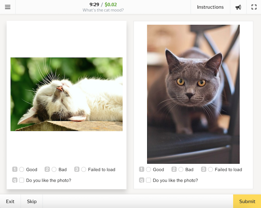The width and height of the screenshot is (261, 208).
Task: Click the $0.02 reward amount
Action: [x=111, y=4]
